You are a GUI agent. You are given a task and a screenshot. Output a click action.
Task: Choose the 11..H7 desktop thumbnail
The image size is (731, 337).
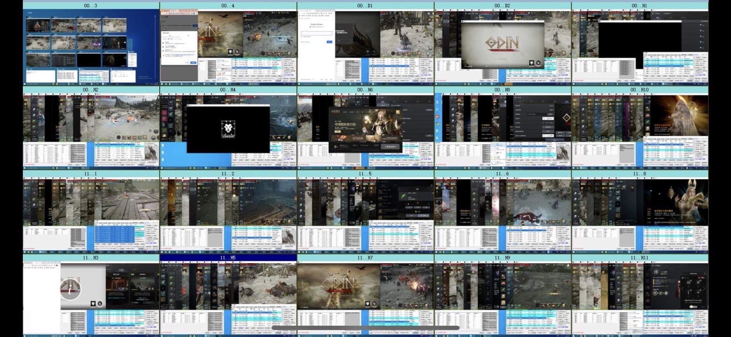[365, 298]
